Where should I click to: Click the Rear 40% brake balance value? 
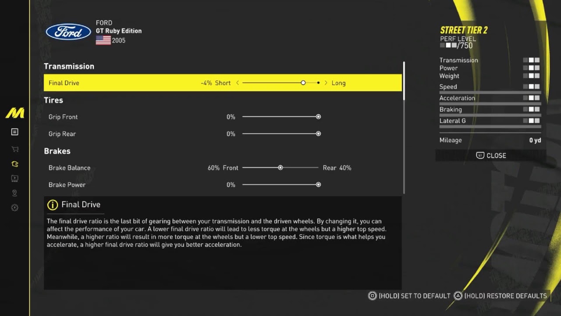(337, 168)
